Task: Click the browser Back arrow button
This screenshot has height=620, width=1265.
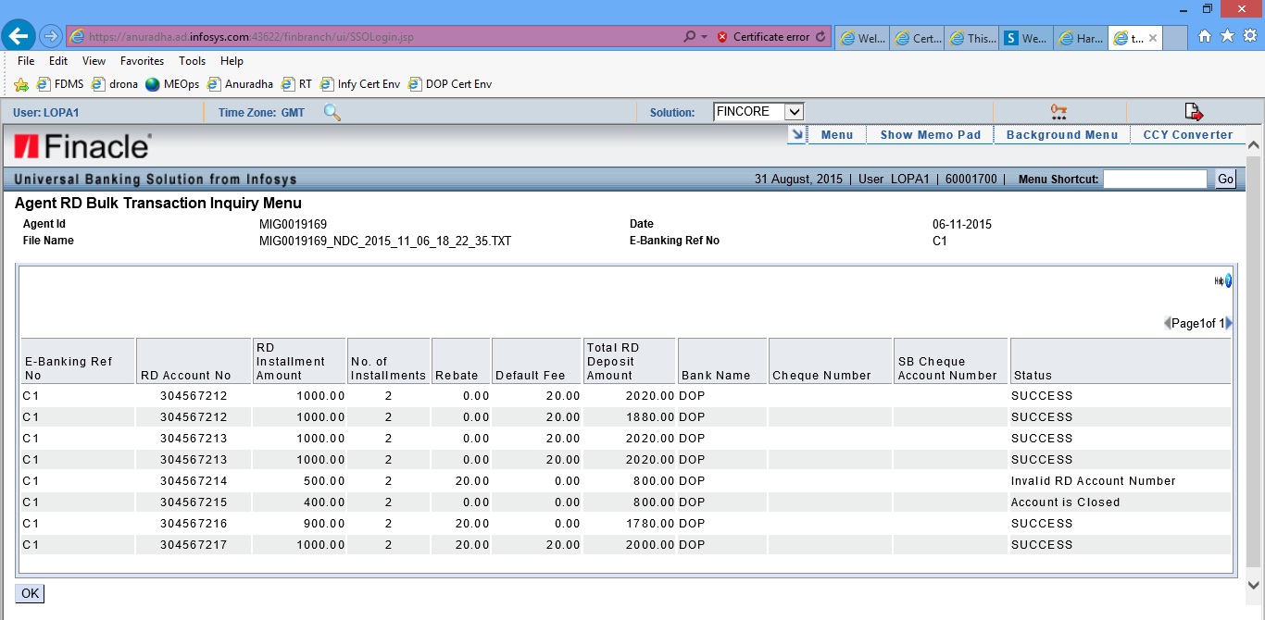Action: (19, 37)
